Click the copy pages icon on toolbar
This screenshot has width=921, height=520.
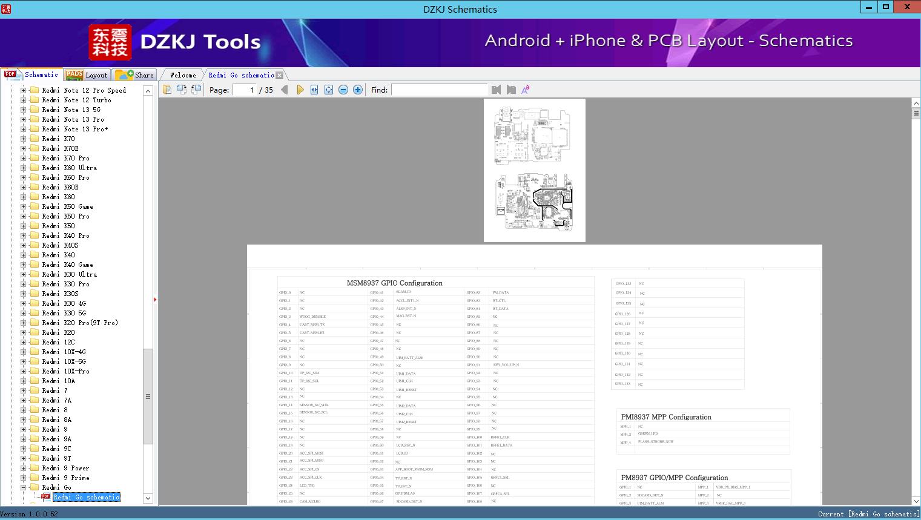pyautogui.click(x=182, y=89)
